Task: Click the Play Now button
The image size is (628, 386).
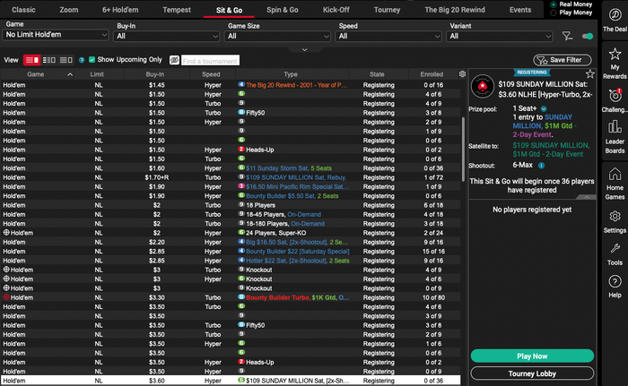Action: (x=532, y=356)
